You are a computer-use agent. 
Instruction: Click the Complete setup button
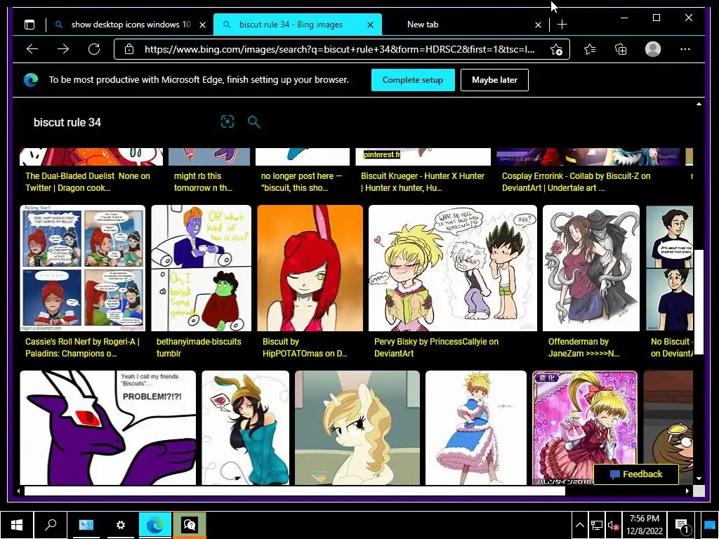coord(413,80)
